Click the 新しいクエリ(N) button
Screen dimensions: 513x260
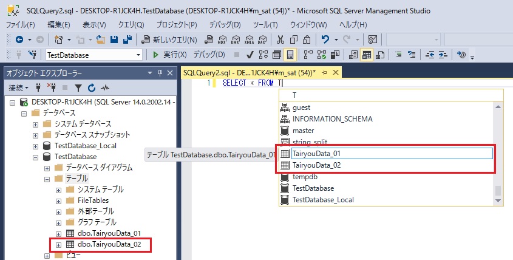pos(169,40)
